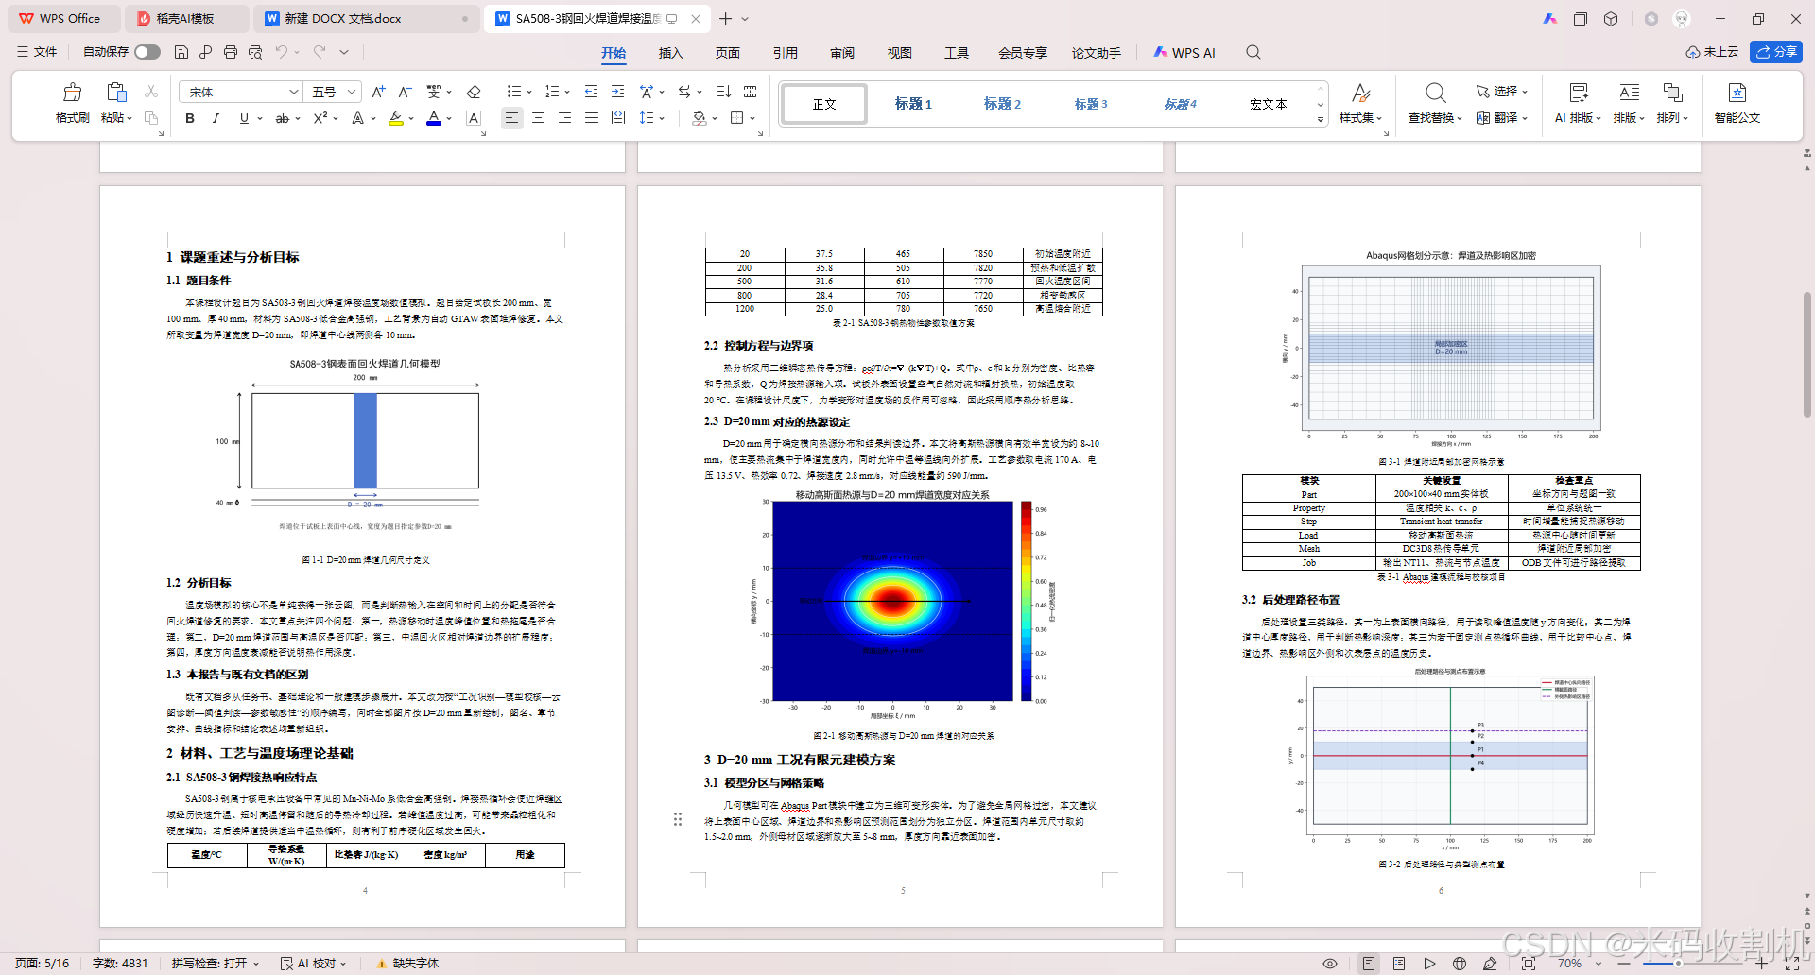Screen dimensions: 1815x975
Task: Toggle justify alignment
Action: 591,118
